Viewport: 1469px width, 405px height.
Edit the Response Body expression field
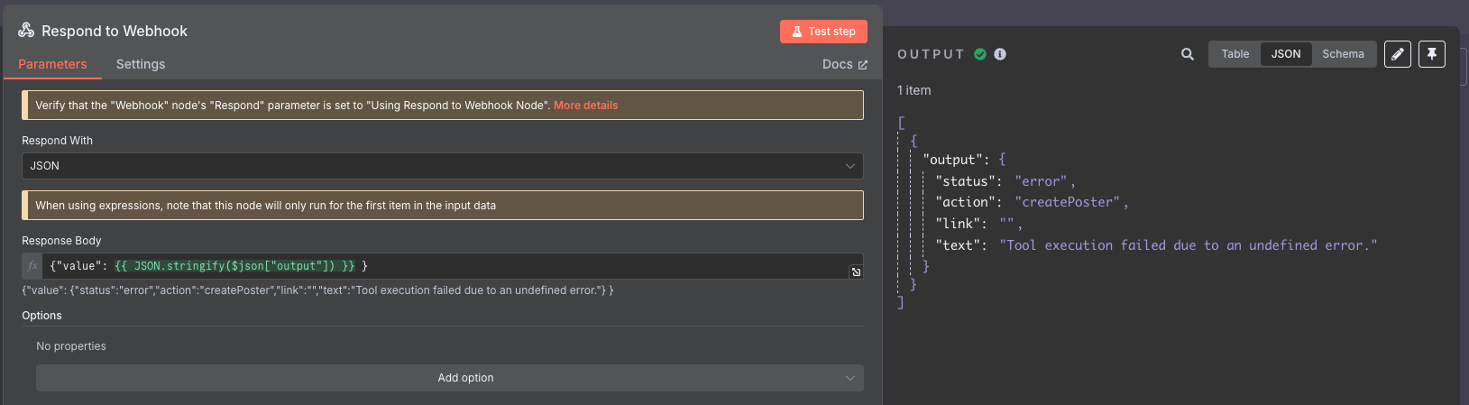click(x=442, y=266)
